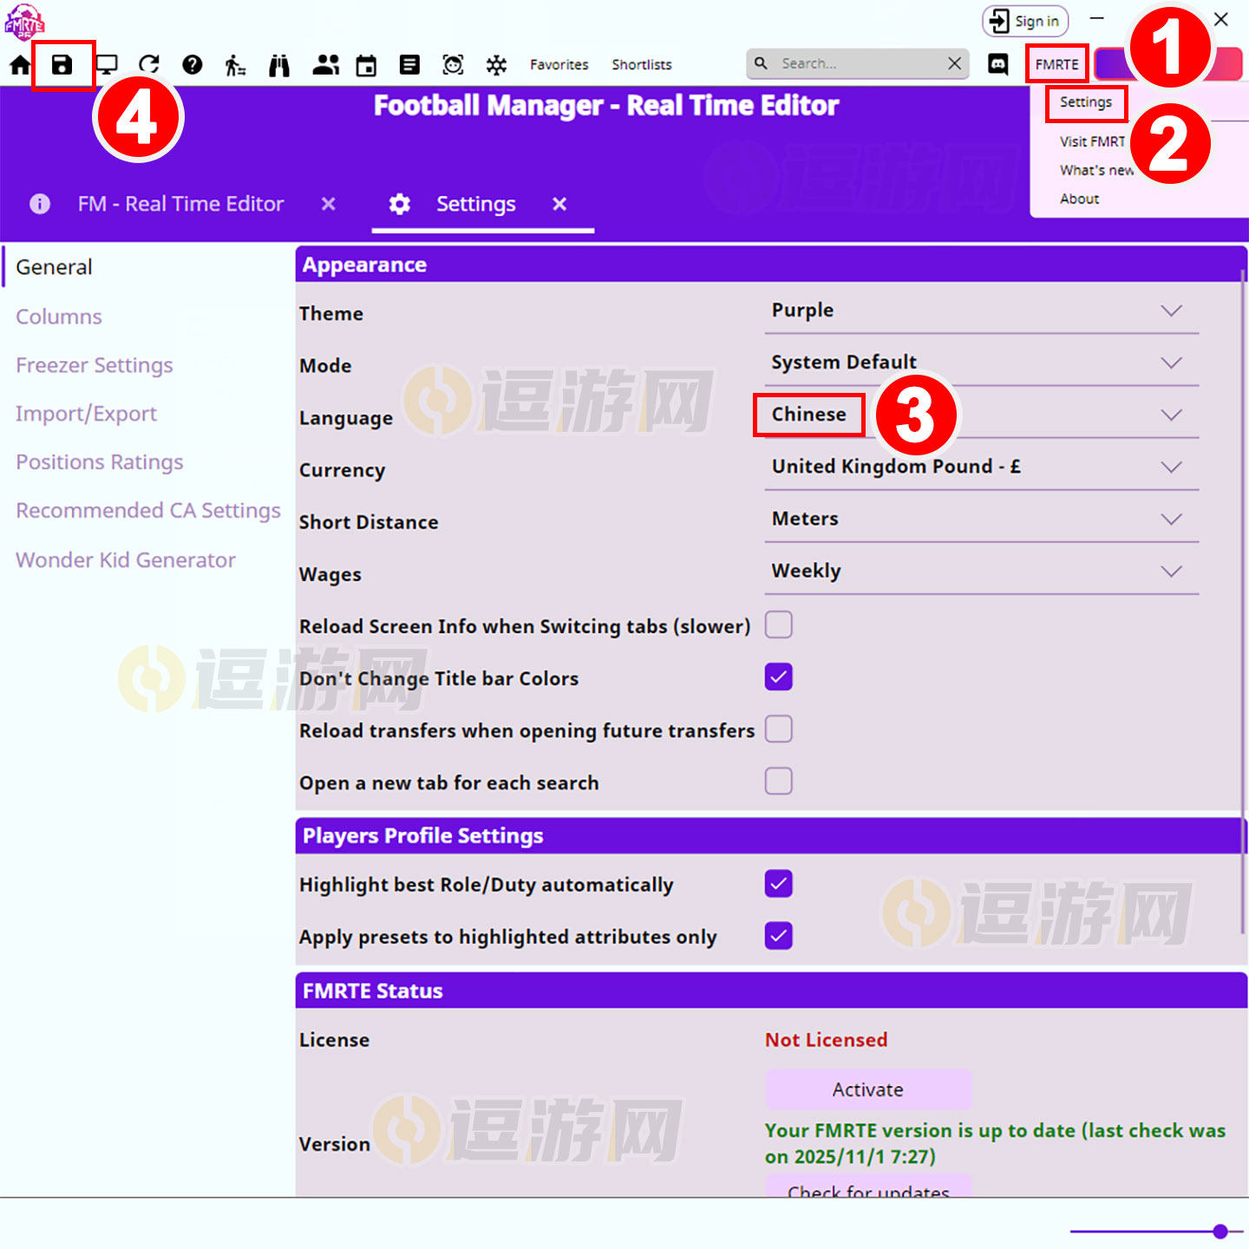The height and width of the screenshot is (1249, 1249).
Task: Open the calendar icon in toolbar
Action: 367,65
